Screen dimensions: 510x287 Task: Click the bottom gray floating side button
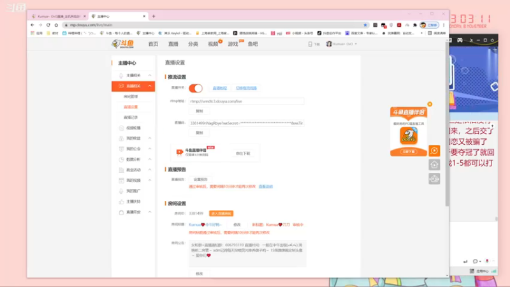tap(434, 179)
